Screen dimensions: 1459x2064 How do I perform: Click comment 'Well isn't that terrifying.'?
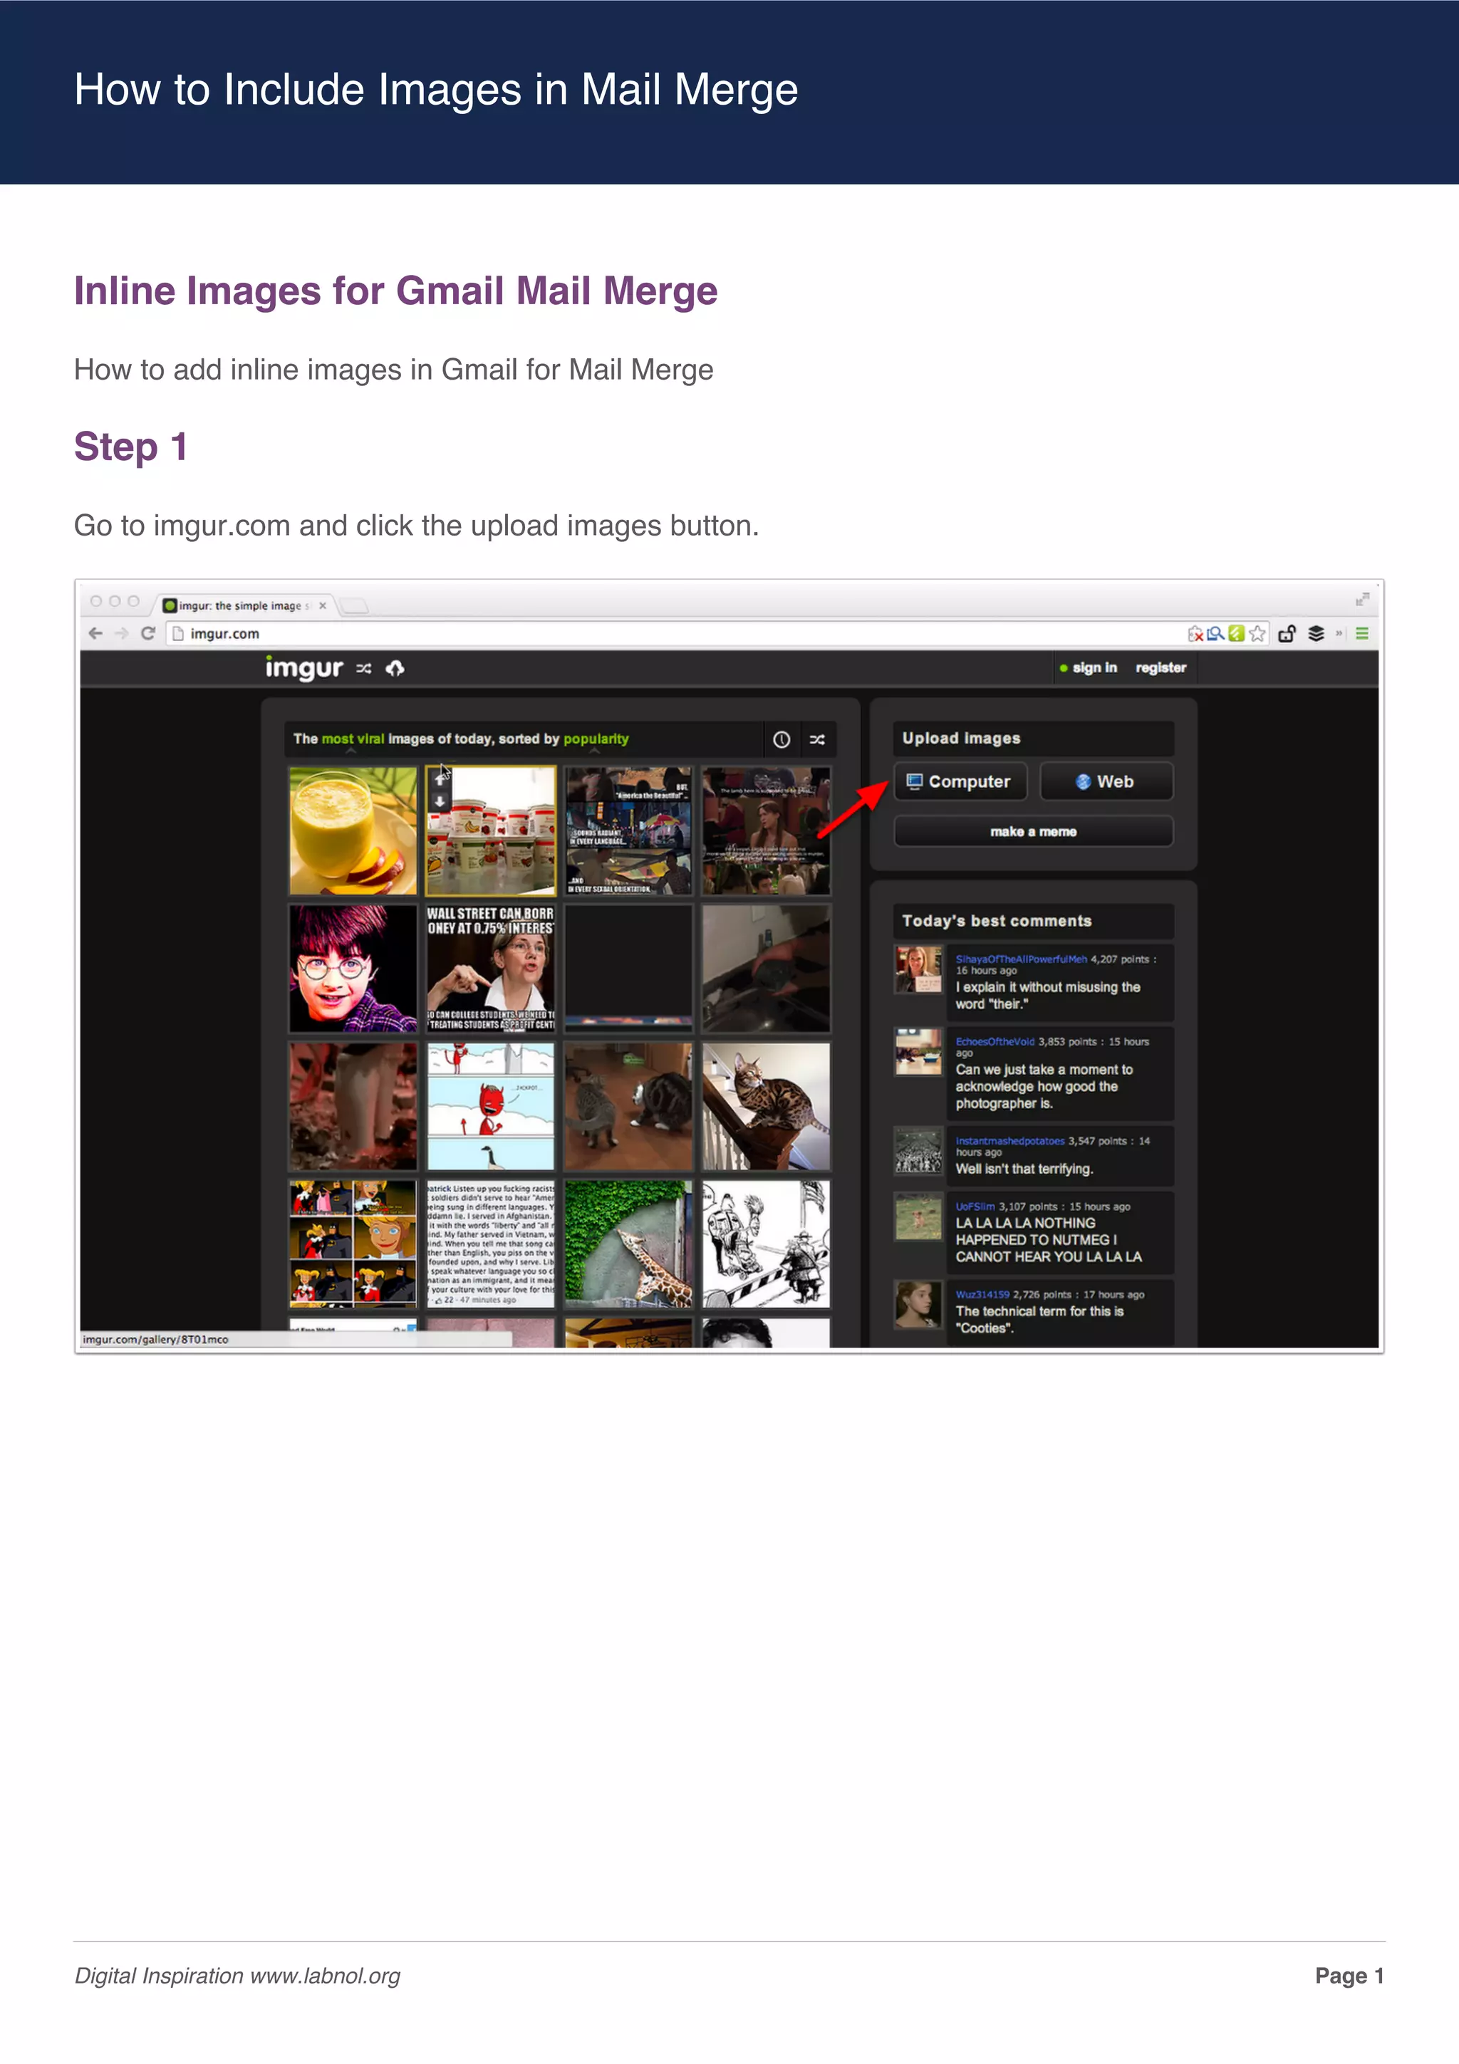[x=1024, y=1169]
